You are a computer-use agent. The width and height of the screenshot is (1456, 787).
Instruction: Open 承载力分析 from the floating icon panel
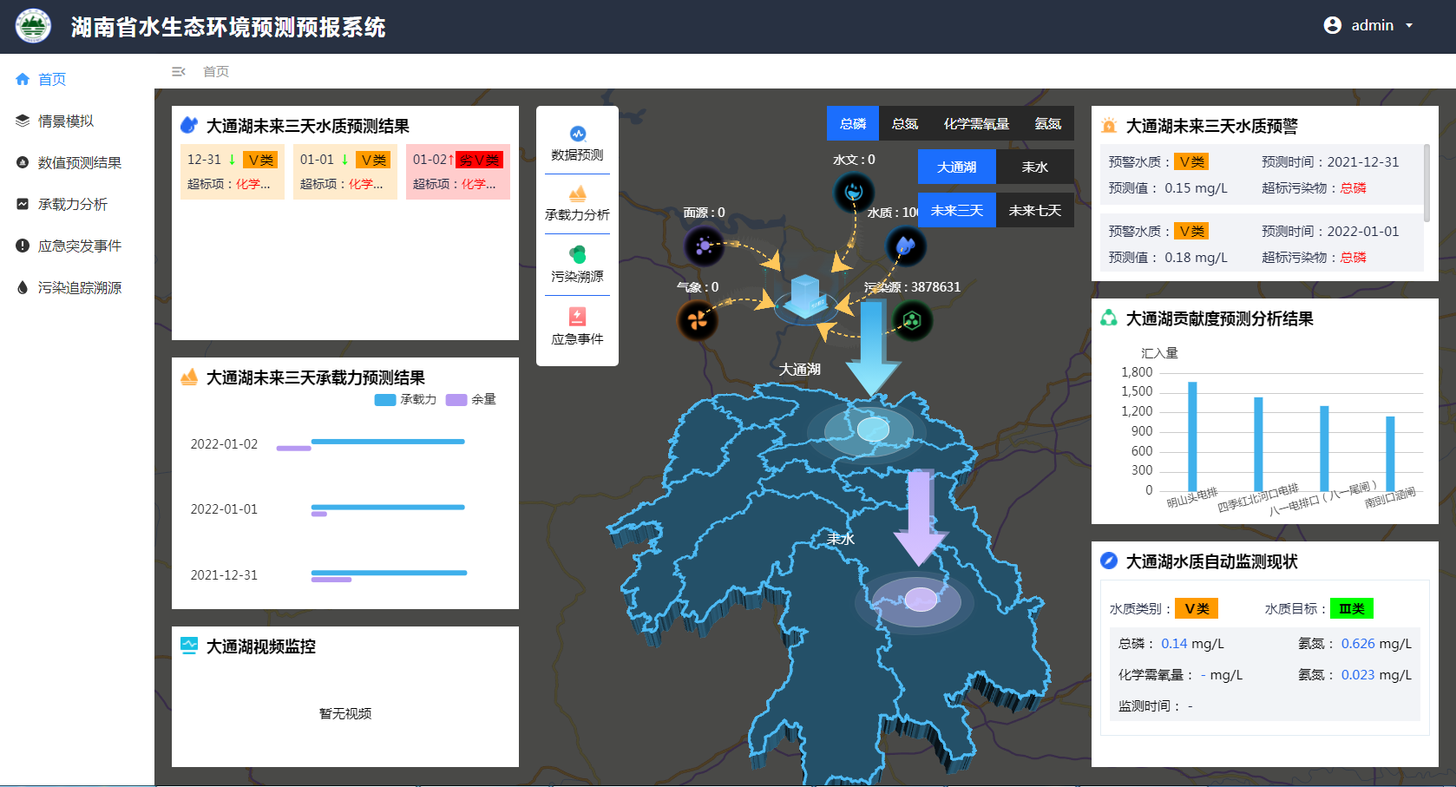(577, 195)
